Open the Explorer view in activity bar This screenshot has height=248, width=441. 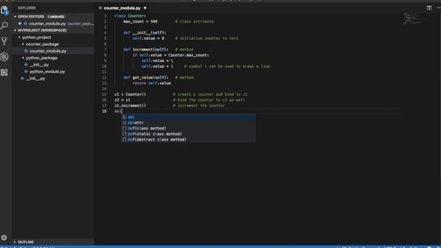click(x=5, y=10)
